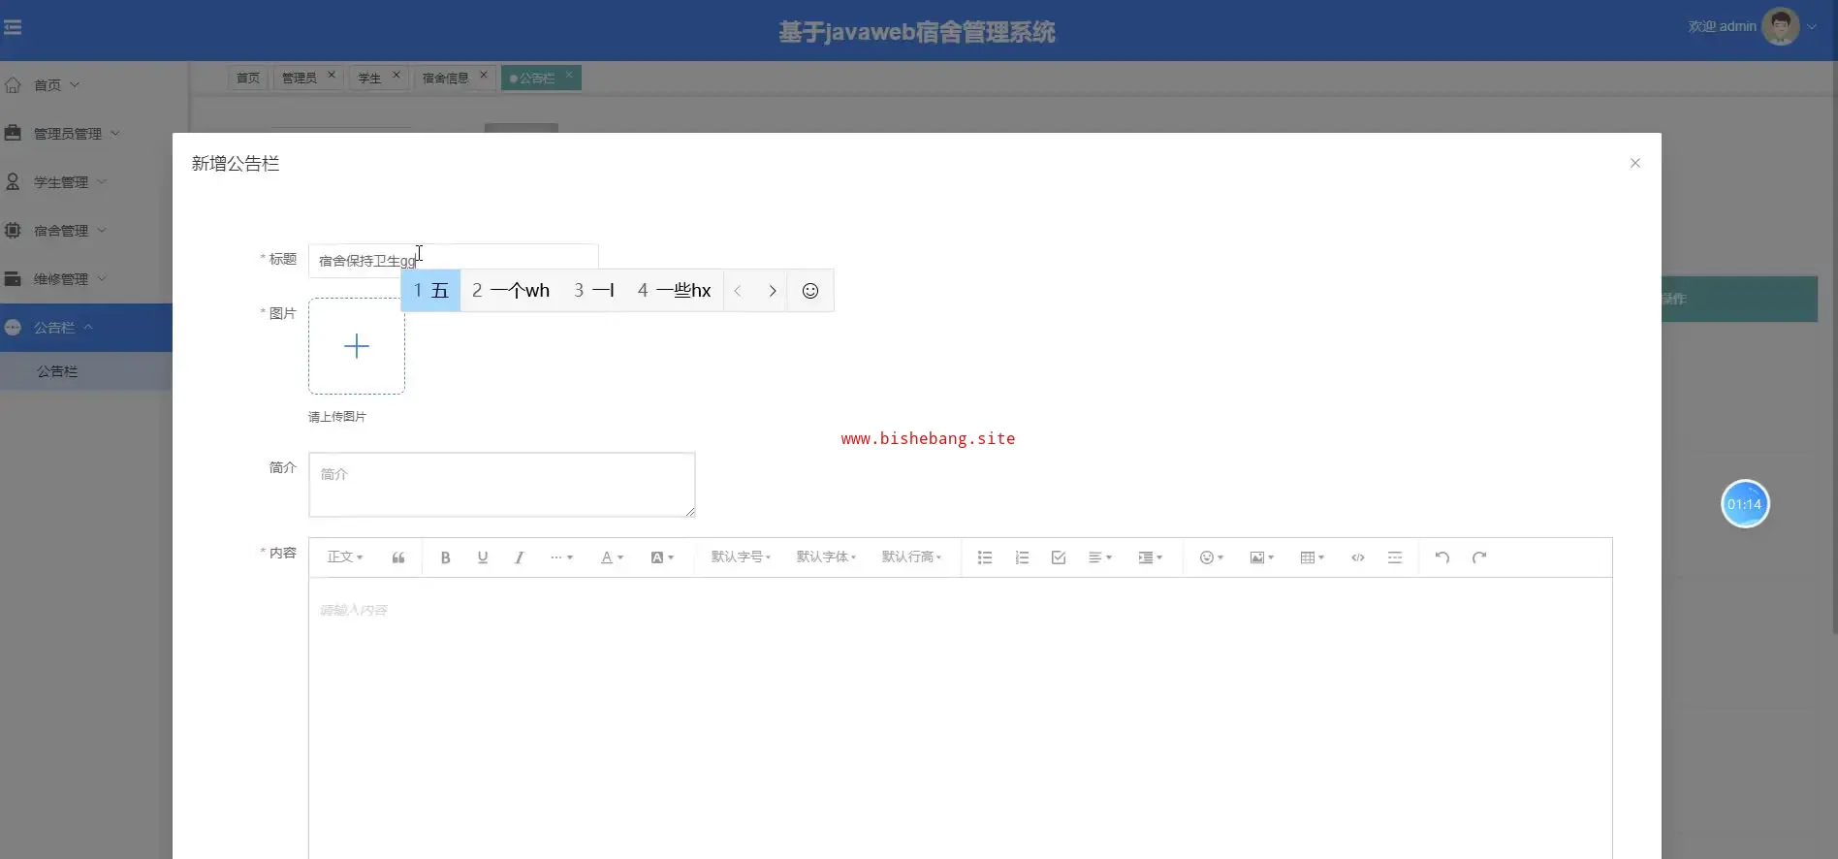Collapse the 公告栏 sidebar menu
This screenshot has height=859, width=1838.
[x=86, y=328]
